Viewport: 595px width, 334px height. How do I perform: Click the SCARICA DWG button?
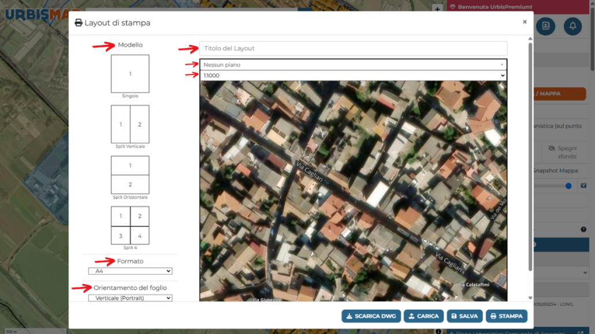pos(371,316)
